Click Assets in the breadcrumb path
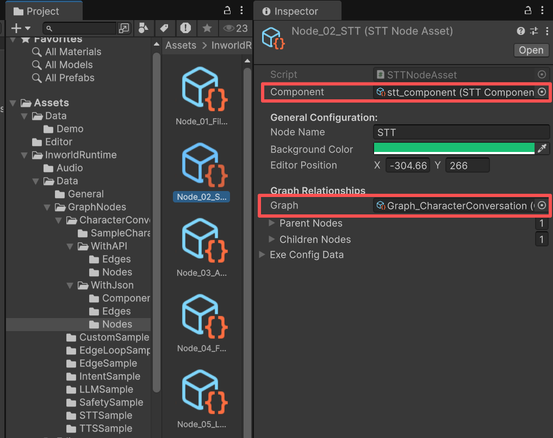This screenshot has width=553, height=438. pyautogui.click(x=181, y=46)
